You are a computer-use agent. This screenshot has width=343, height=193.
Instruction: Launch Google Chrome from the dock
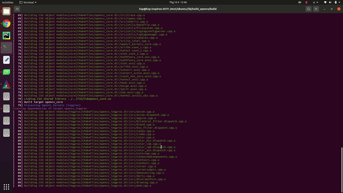click(x=6, y=24)
